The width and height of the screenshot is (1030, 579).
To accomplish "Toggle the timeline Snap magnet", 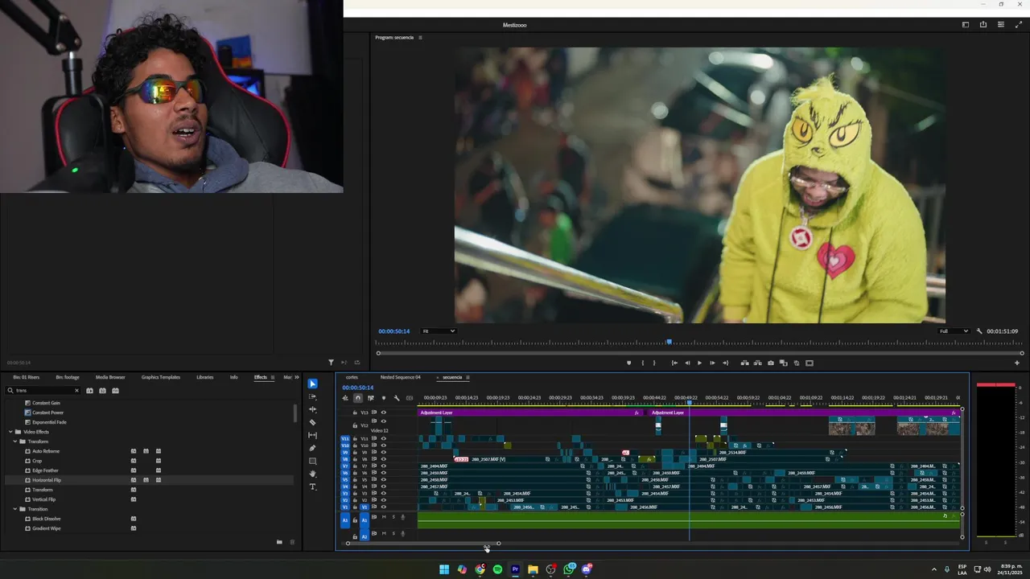I will pos(358,398).
